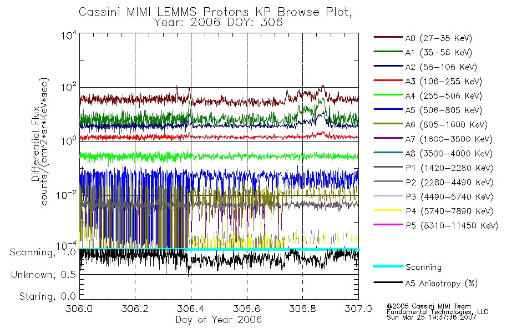
Task: Click the A1 (35-56 KeV) legend label
Action: [x=438, y=53]
